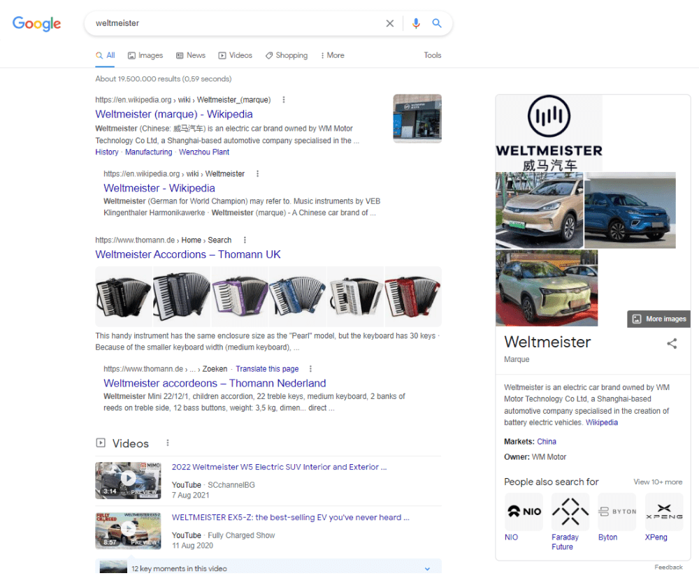699x585 pixels.
Task: Click the search input containing weltmeister
Action: 231,24
